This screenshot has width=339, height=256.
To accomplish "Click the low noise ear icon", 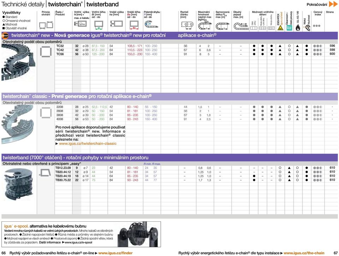I will click(307, 28).
